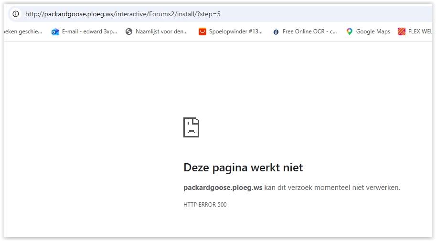Click the Free Online OCR bookmark icon
436x241 pixels.
pos(276,32)
